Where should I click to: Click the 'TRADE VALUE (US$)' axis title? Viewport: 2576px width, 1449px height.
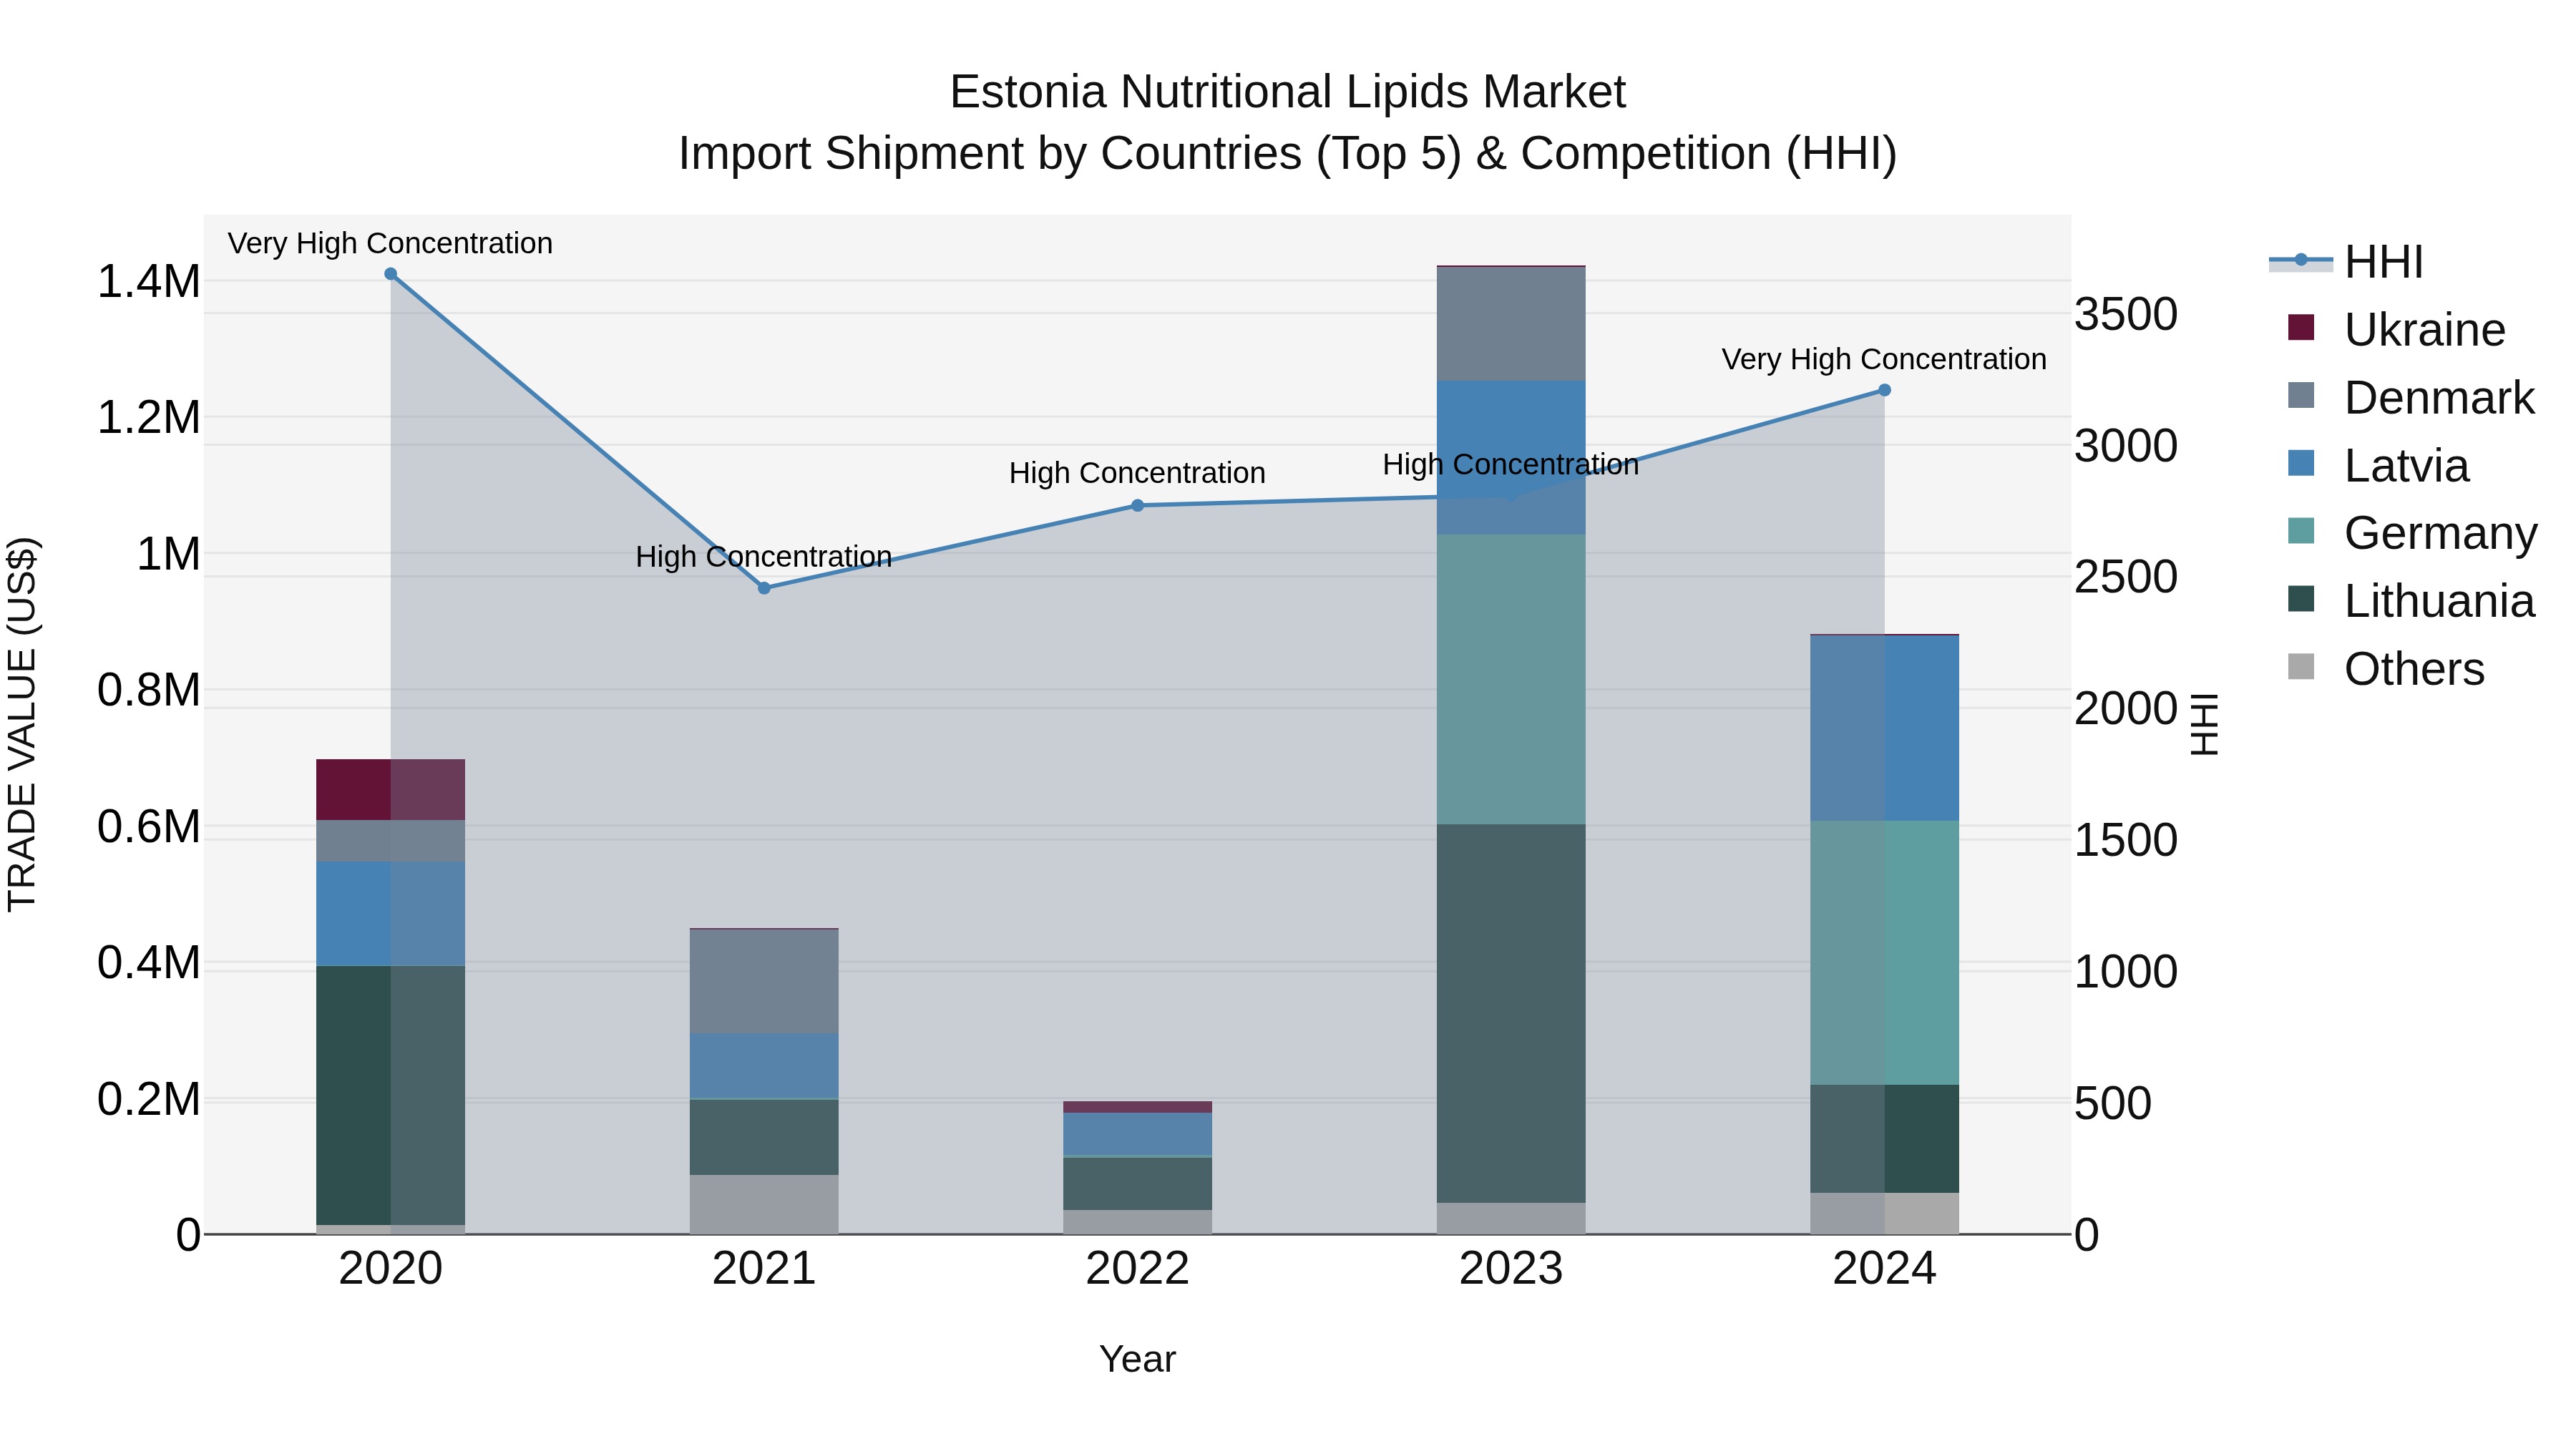pyautogui.click(x=22, y=724)
